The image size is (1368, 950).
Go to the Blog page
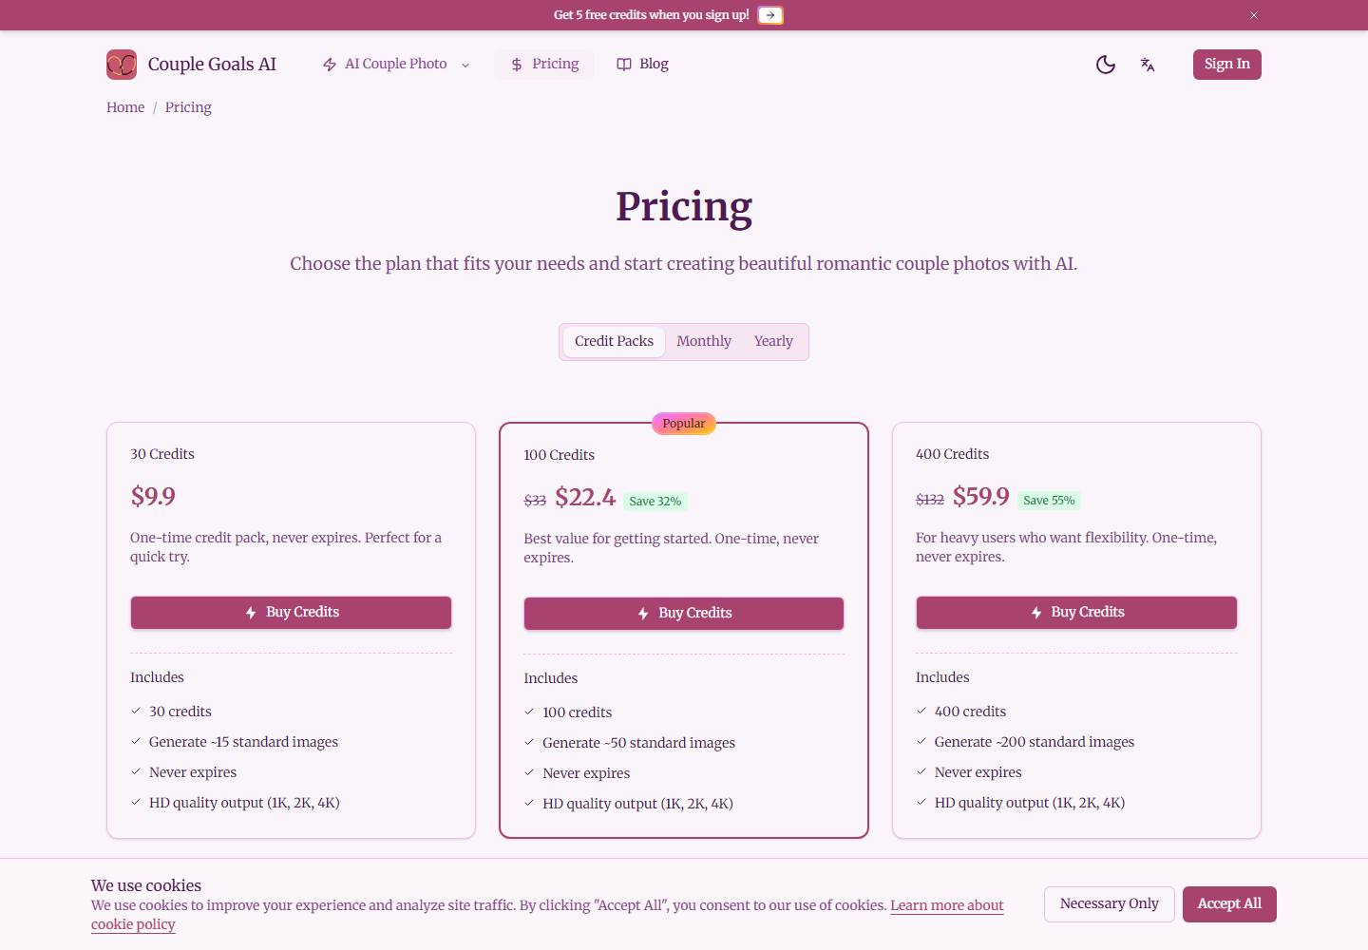coord(643,65)
